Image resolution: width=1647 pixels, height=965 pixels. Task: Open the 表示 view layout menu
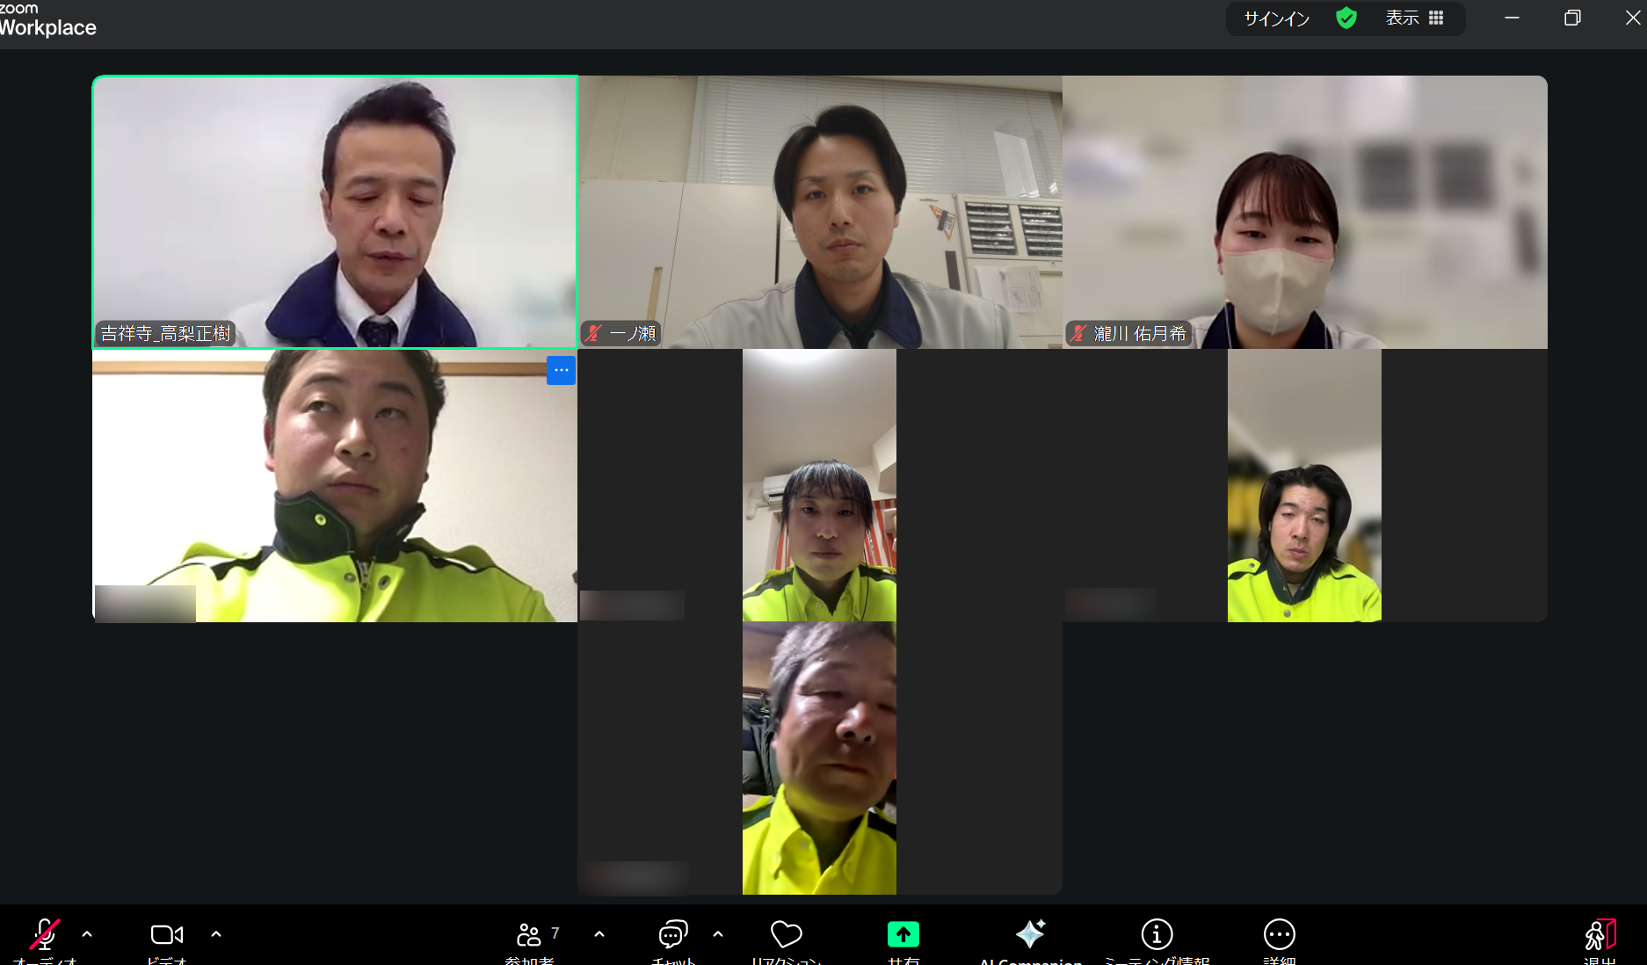point(1414,18)
